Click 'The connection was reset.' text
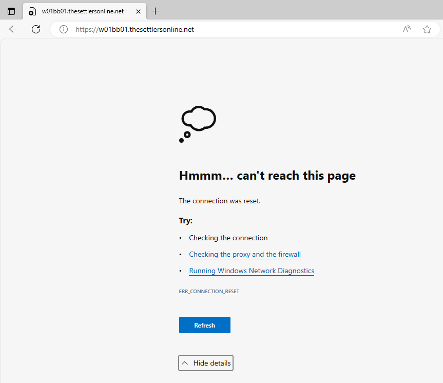 coord(220,201)
